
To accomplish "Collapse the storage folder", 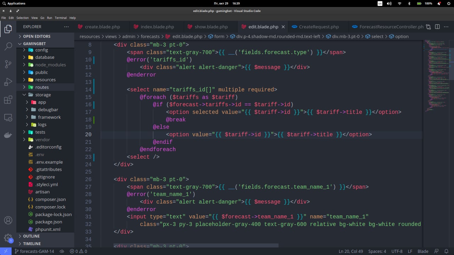I will coord(43,95).
